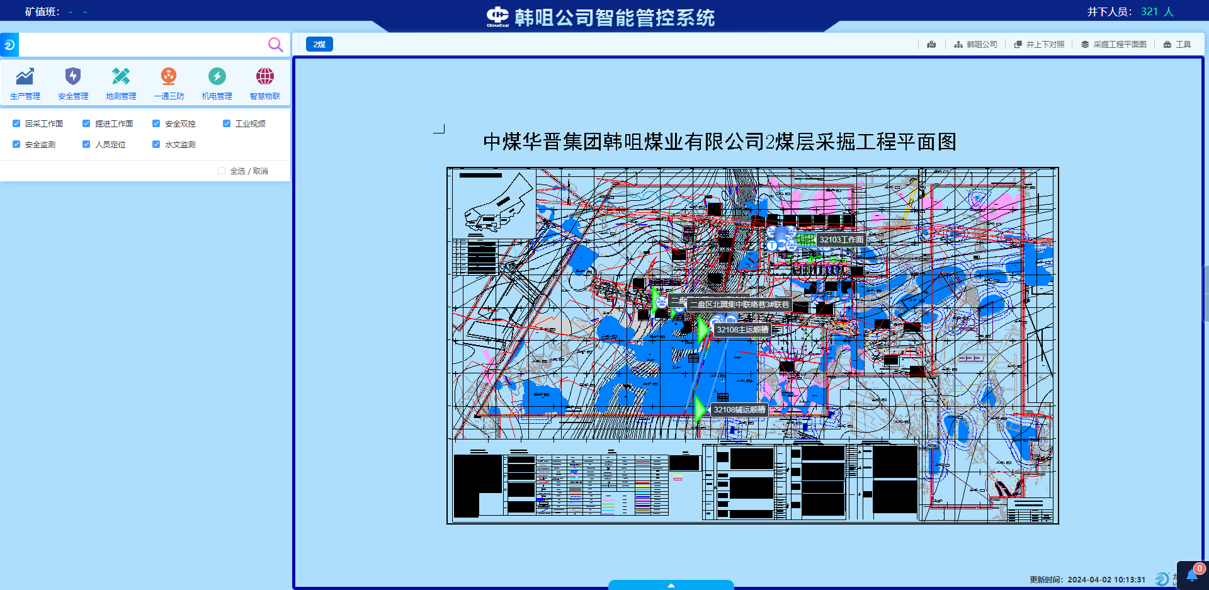This screenshot has height=590, width=1209.
Task: Open the 采掘工程平面图 layer menu
Action: (x=1113, y=44)
